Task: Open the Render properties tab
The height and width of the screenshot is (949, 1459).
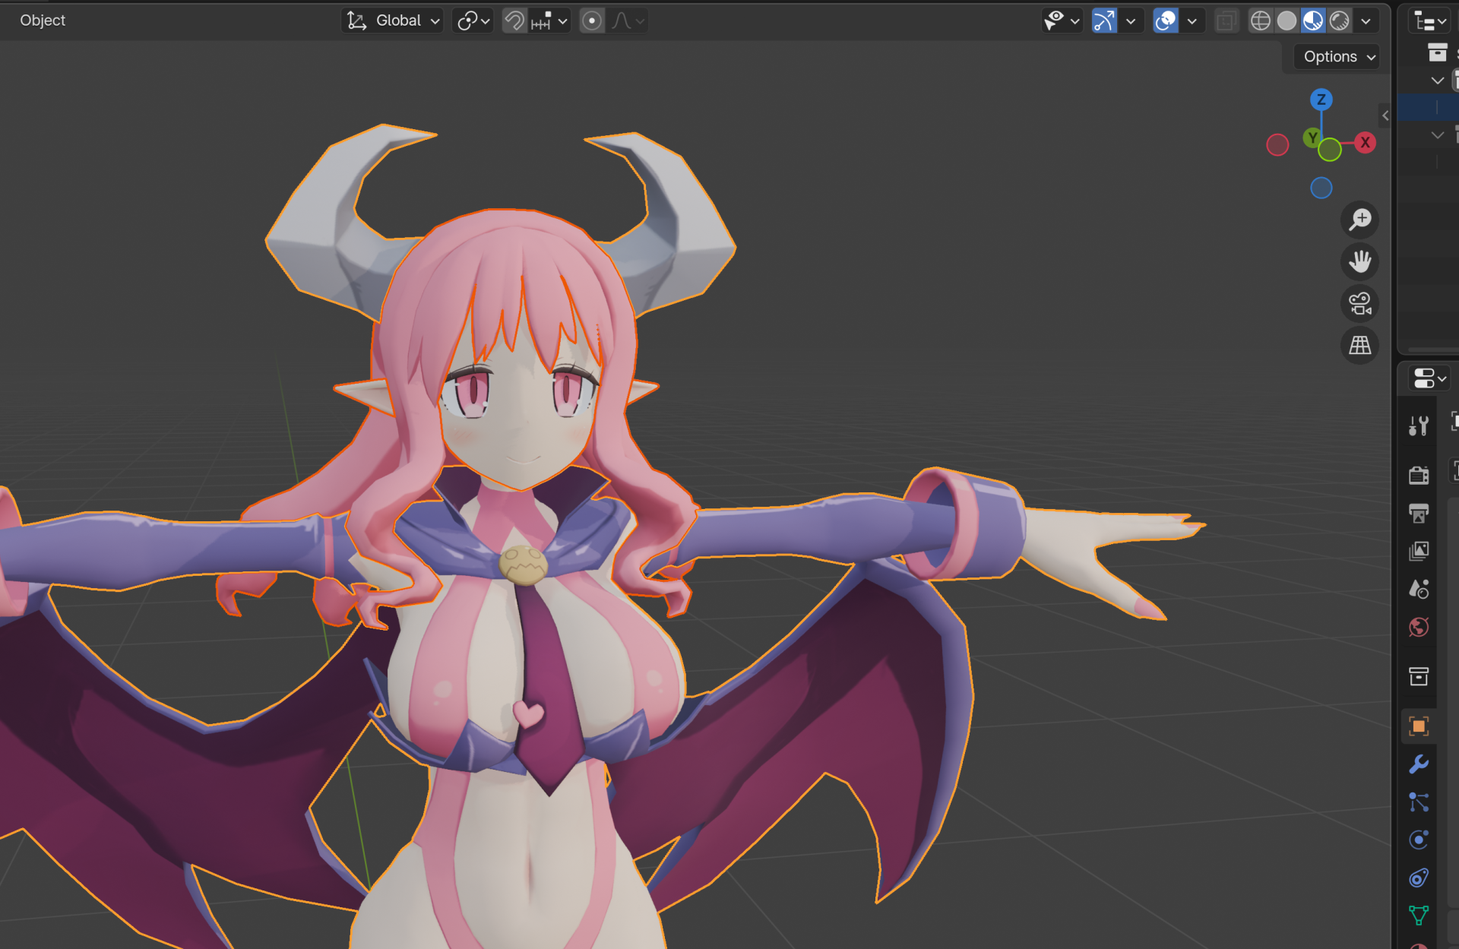Action: pos(1419,476)
